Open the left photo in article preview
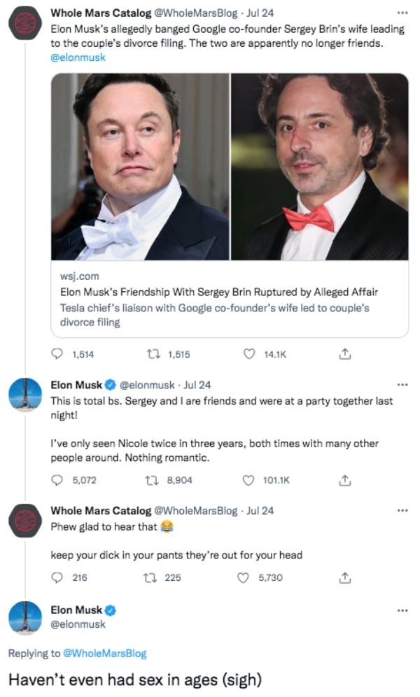Screen dimensions: 420x697 [140, 167]
